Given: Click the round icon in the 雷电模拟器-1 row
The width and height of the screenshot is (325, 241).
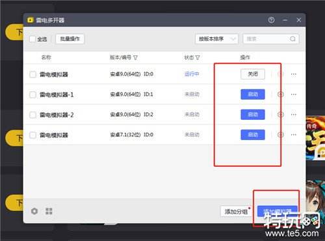Looking at the screenshot, I should coord(281,94).
